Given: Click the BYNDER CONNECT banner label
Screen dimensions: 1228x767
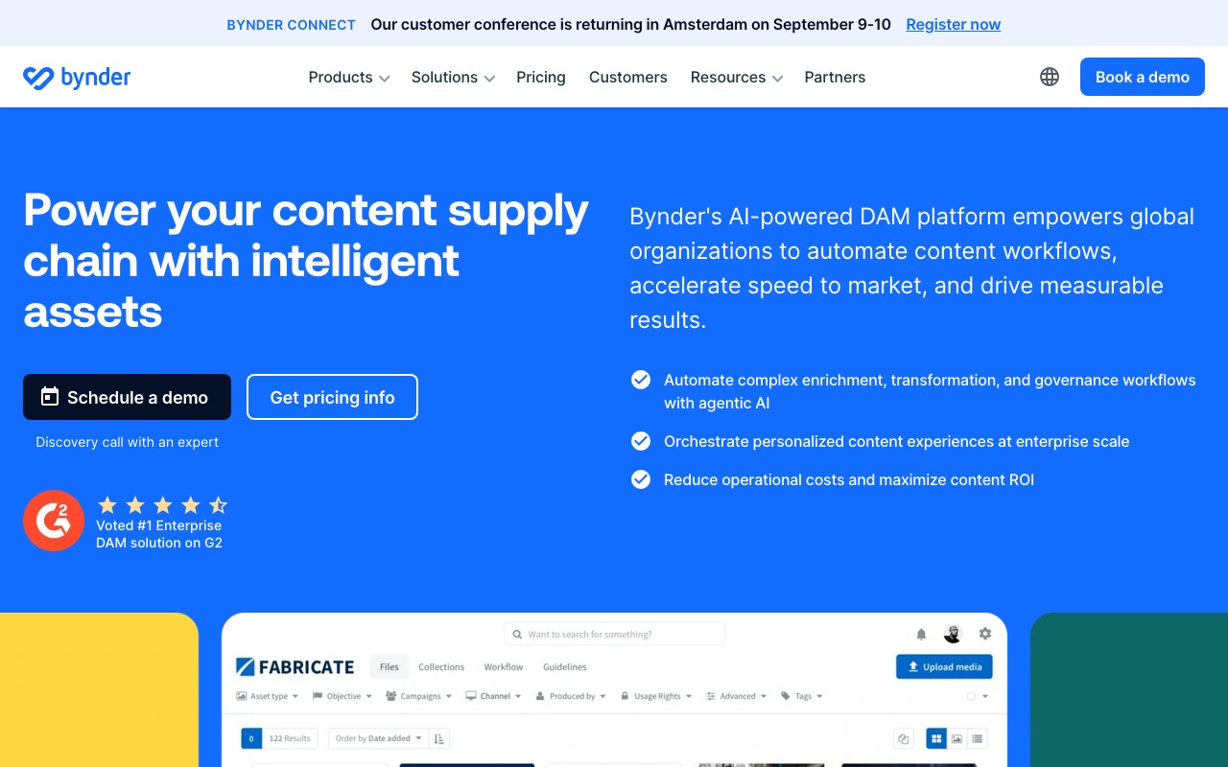Looking at the screenshot, I should 292,25.
